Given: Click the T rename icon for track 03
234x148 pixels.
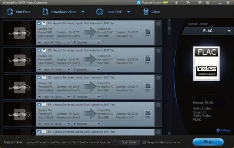Looking at the screenshot, I should 44,77.
